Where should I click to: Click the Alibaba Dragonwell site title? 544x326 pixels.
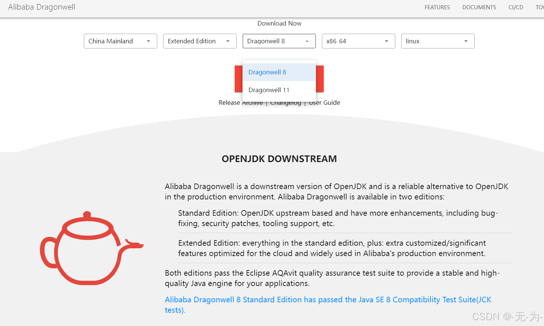click(x=42, y=7)
